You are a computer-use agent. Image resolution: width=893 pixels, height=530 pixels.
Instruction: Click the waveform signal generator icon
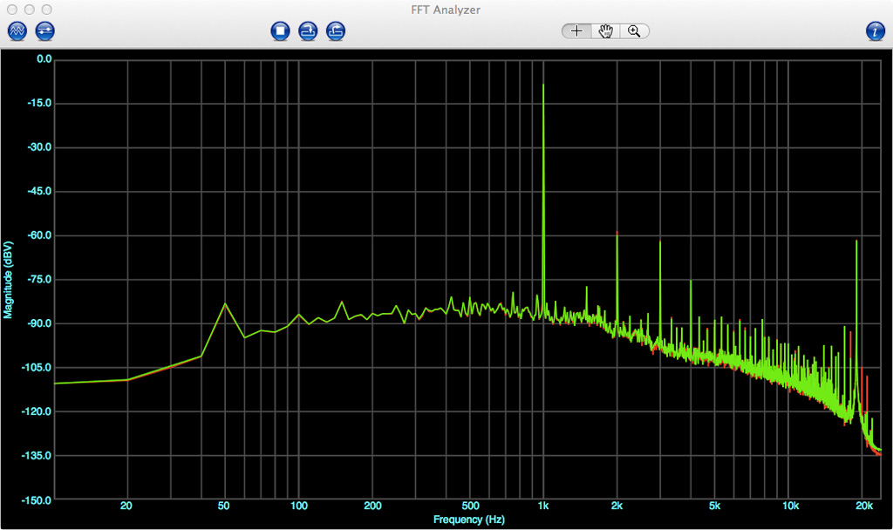coord(18,31)
